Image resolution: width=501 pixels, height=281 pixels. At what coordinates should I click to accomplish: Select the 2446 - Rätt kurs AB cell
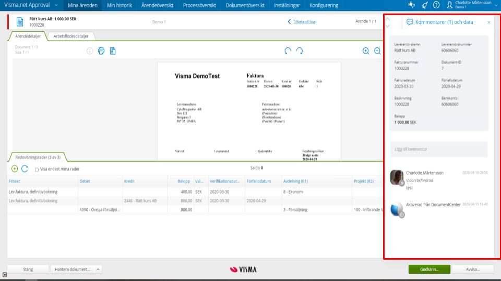(145, 201)
